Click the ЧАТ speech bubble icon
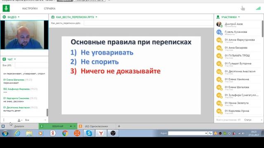Screen dimensions: 264x148 click(x=4, y=59)
